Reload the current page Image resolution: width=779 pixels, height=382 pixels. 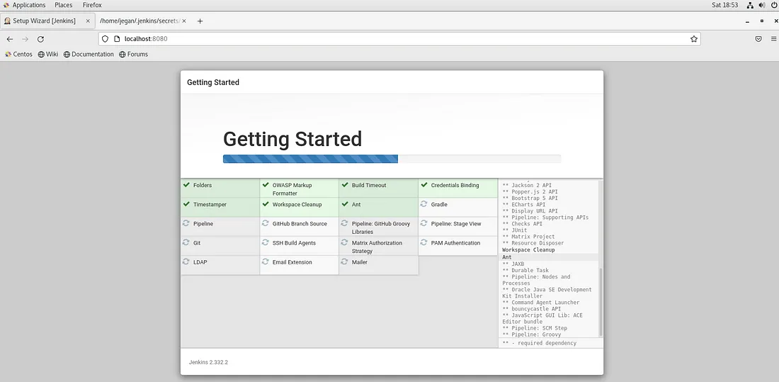[41, 39]
